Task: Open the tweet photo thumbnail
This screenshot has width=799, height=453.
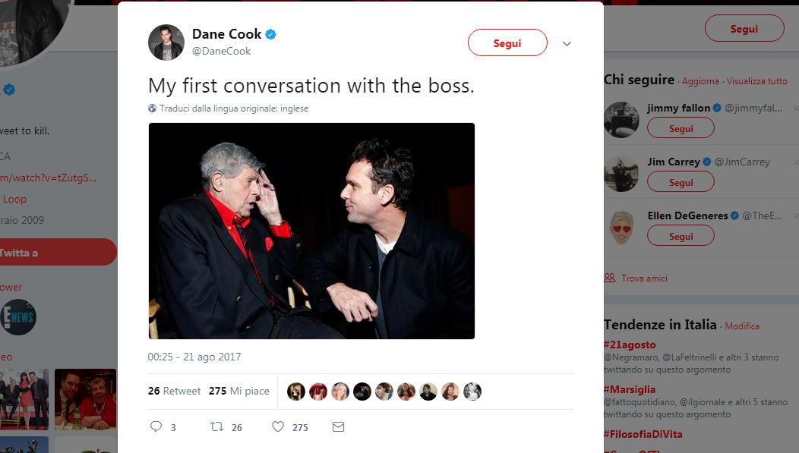Action: click(311, 231)
